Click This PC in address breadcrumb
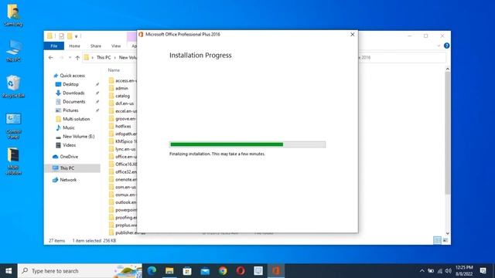Screen dimensions: 495x278 pyautogui.click(x=104, y=58)
